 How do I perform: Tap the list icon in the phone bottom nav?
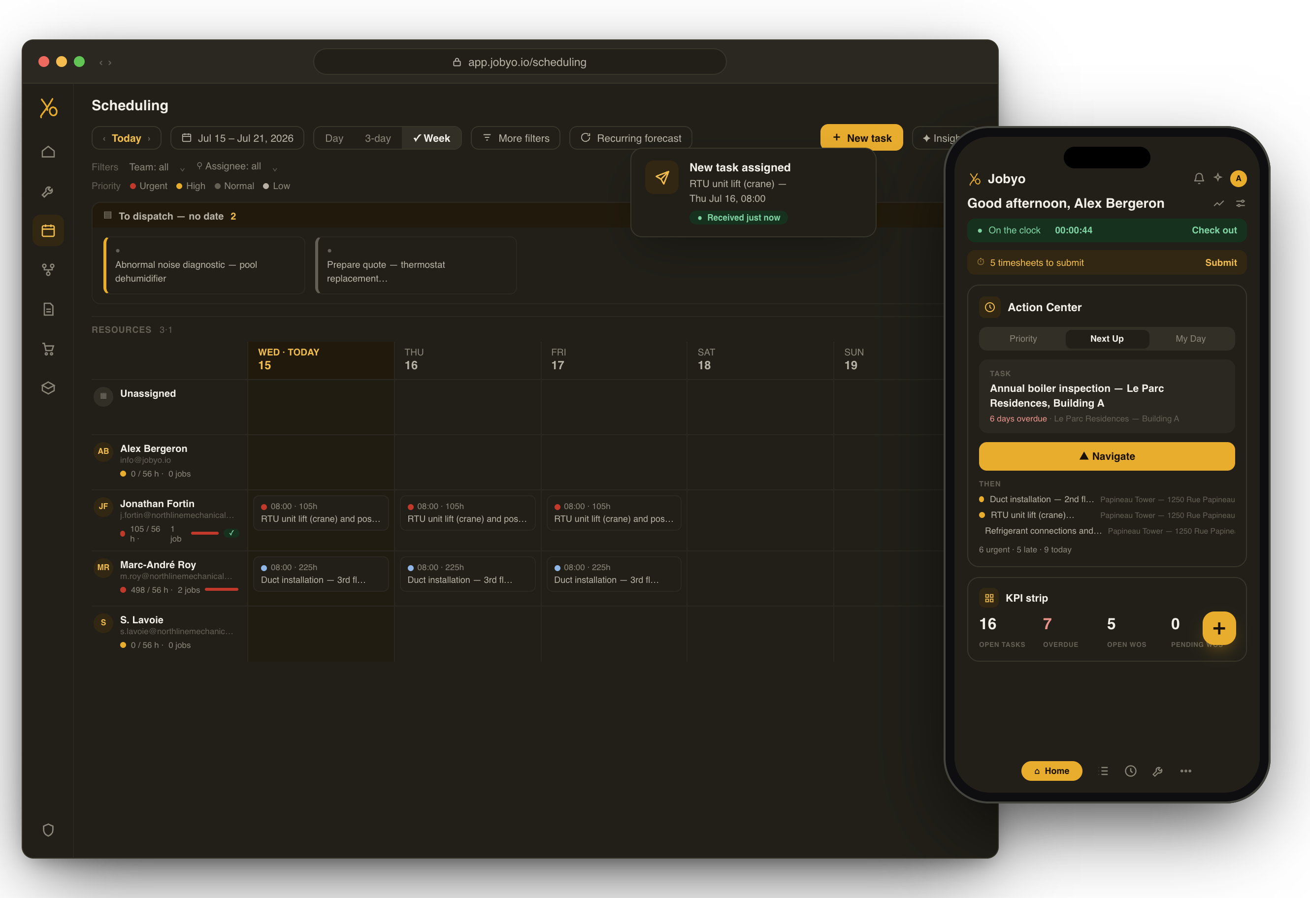coord(1104,770)
